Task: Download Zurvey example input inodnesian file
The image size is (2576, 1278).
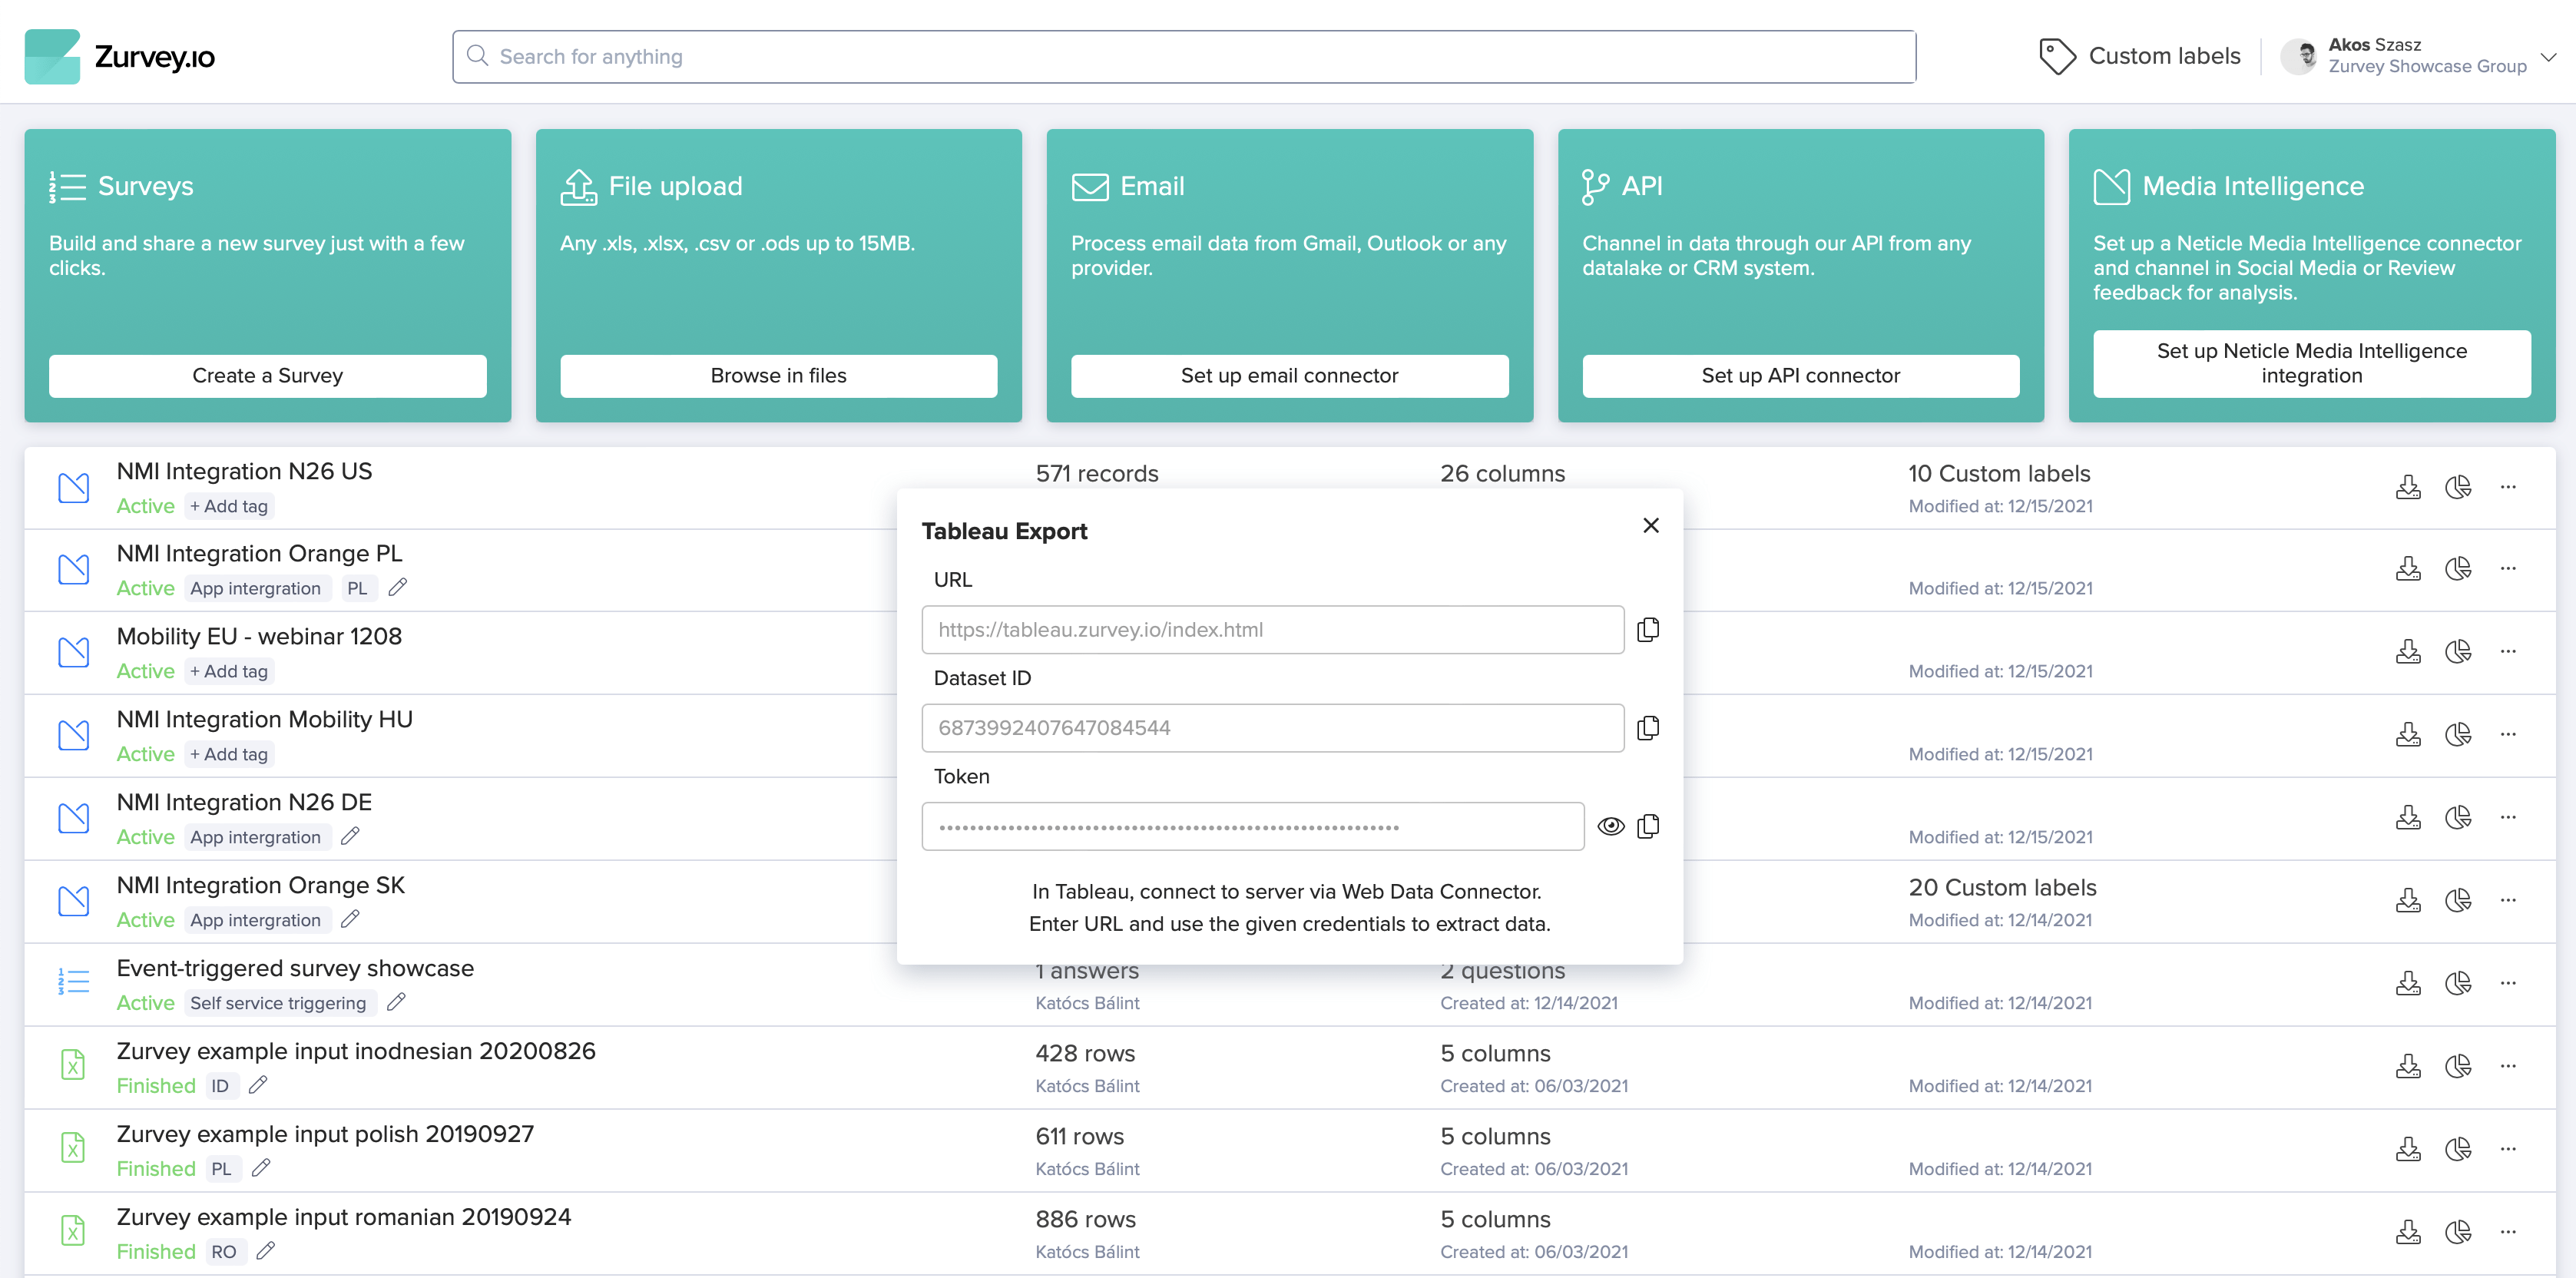Action: pyautogui.click(x=2408, y=1066)
